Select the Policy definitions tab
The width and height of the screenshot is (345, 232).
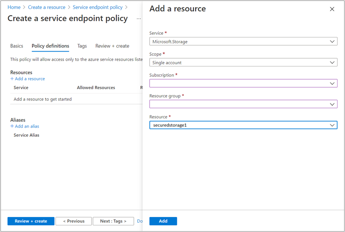(50, 46)
